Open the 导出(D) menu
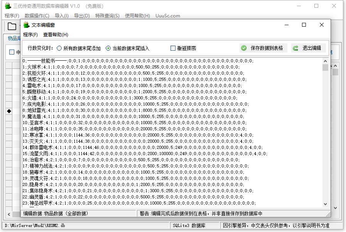Screen dimensions: 346x232 pyautogui.click(x=82, y=16)
